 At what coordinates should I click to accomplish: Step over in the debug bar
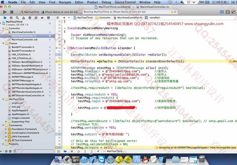(79, 151)
